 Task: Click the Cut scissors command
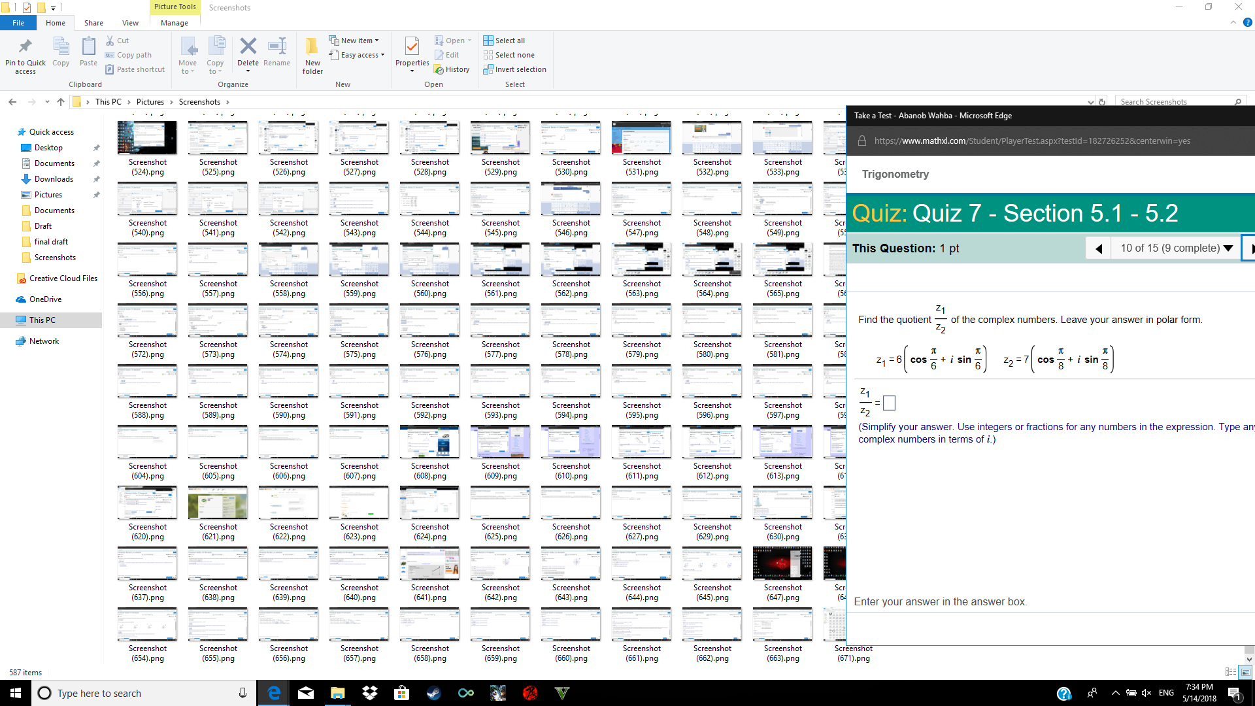118,41
